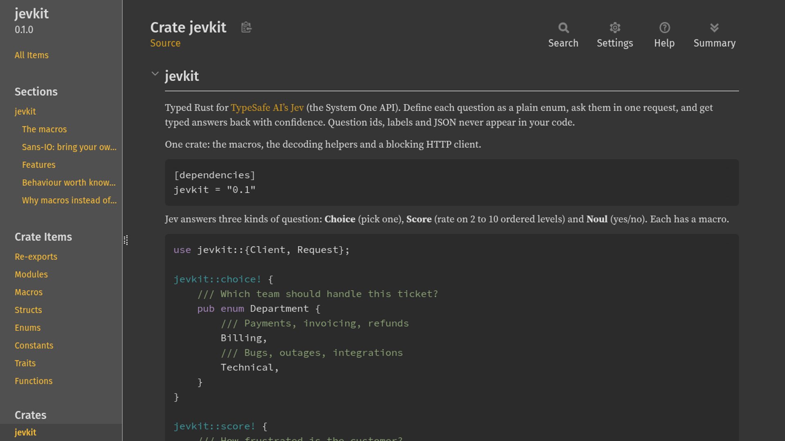Viewport: 785px width, 441px height.
Task: Click the jevkit::choice! macro text
Action: [217, 279]
